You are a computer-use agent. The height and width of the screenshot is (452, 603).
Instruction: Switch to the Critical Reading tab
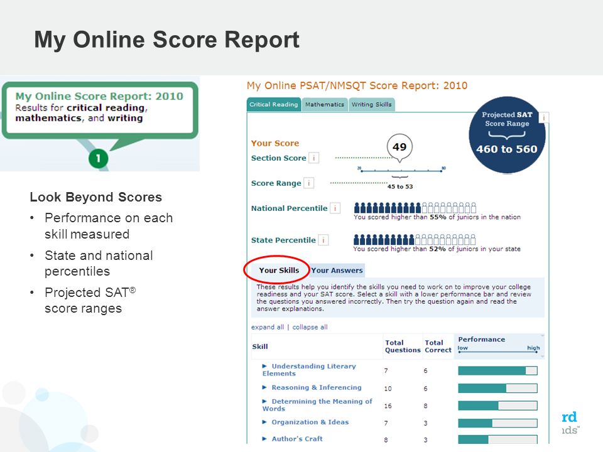click(x=273, y=105)
